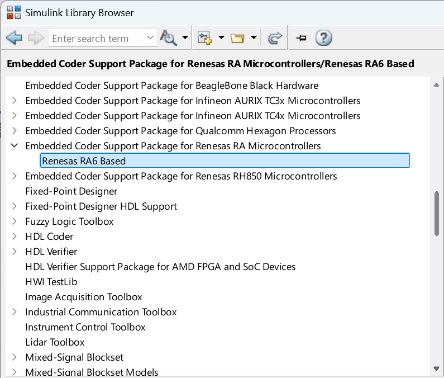Viewport: 444px width, 378px height.
Task: Select Image Acquisition Toolbox in the tree
Action: click(x=84, y=297)
